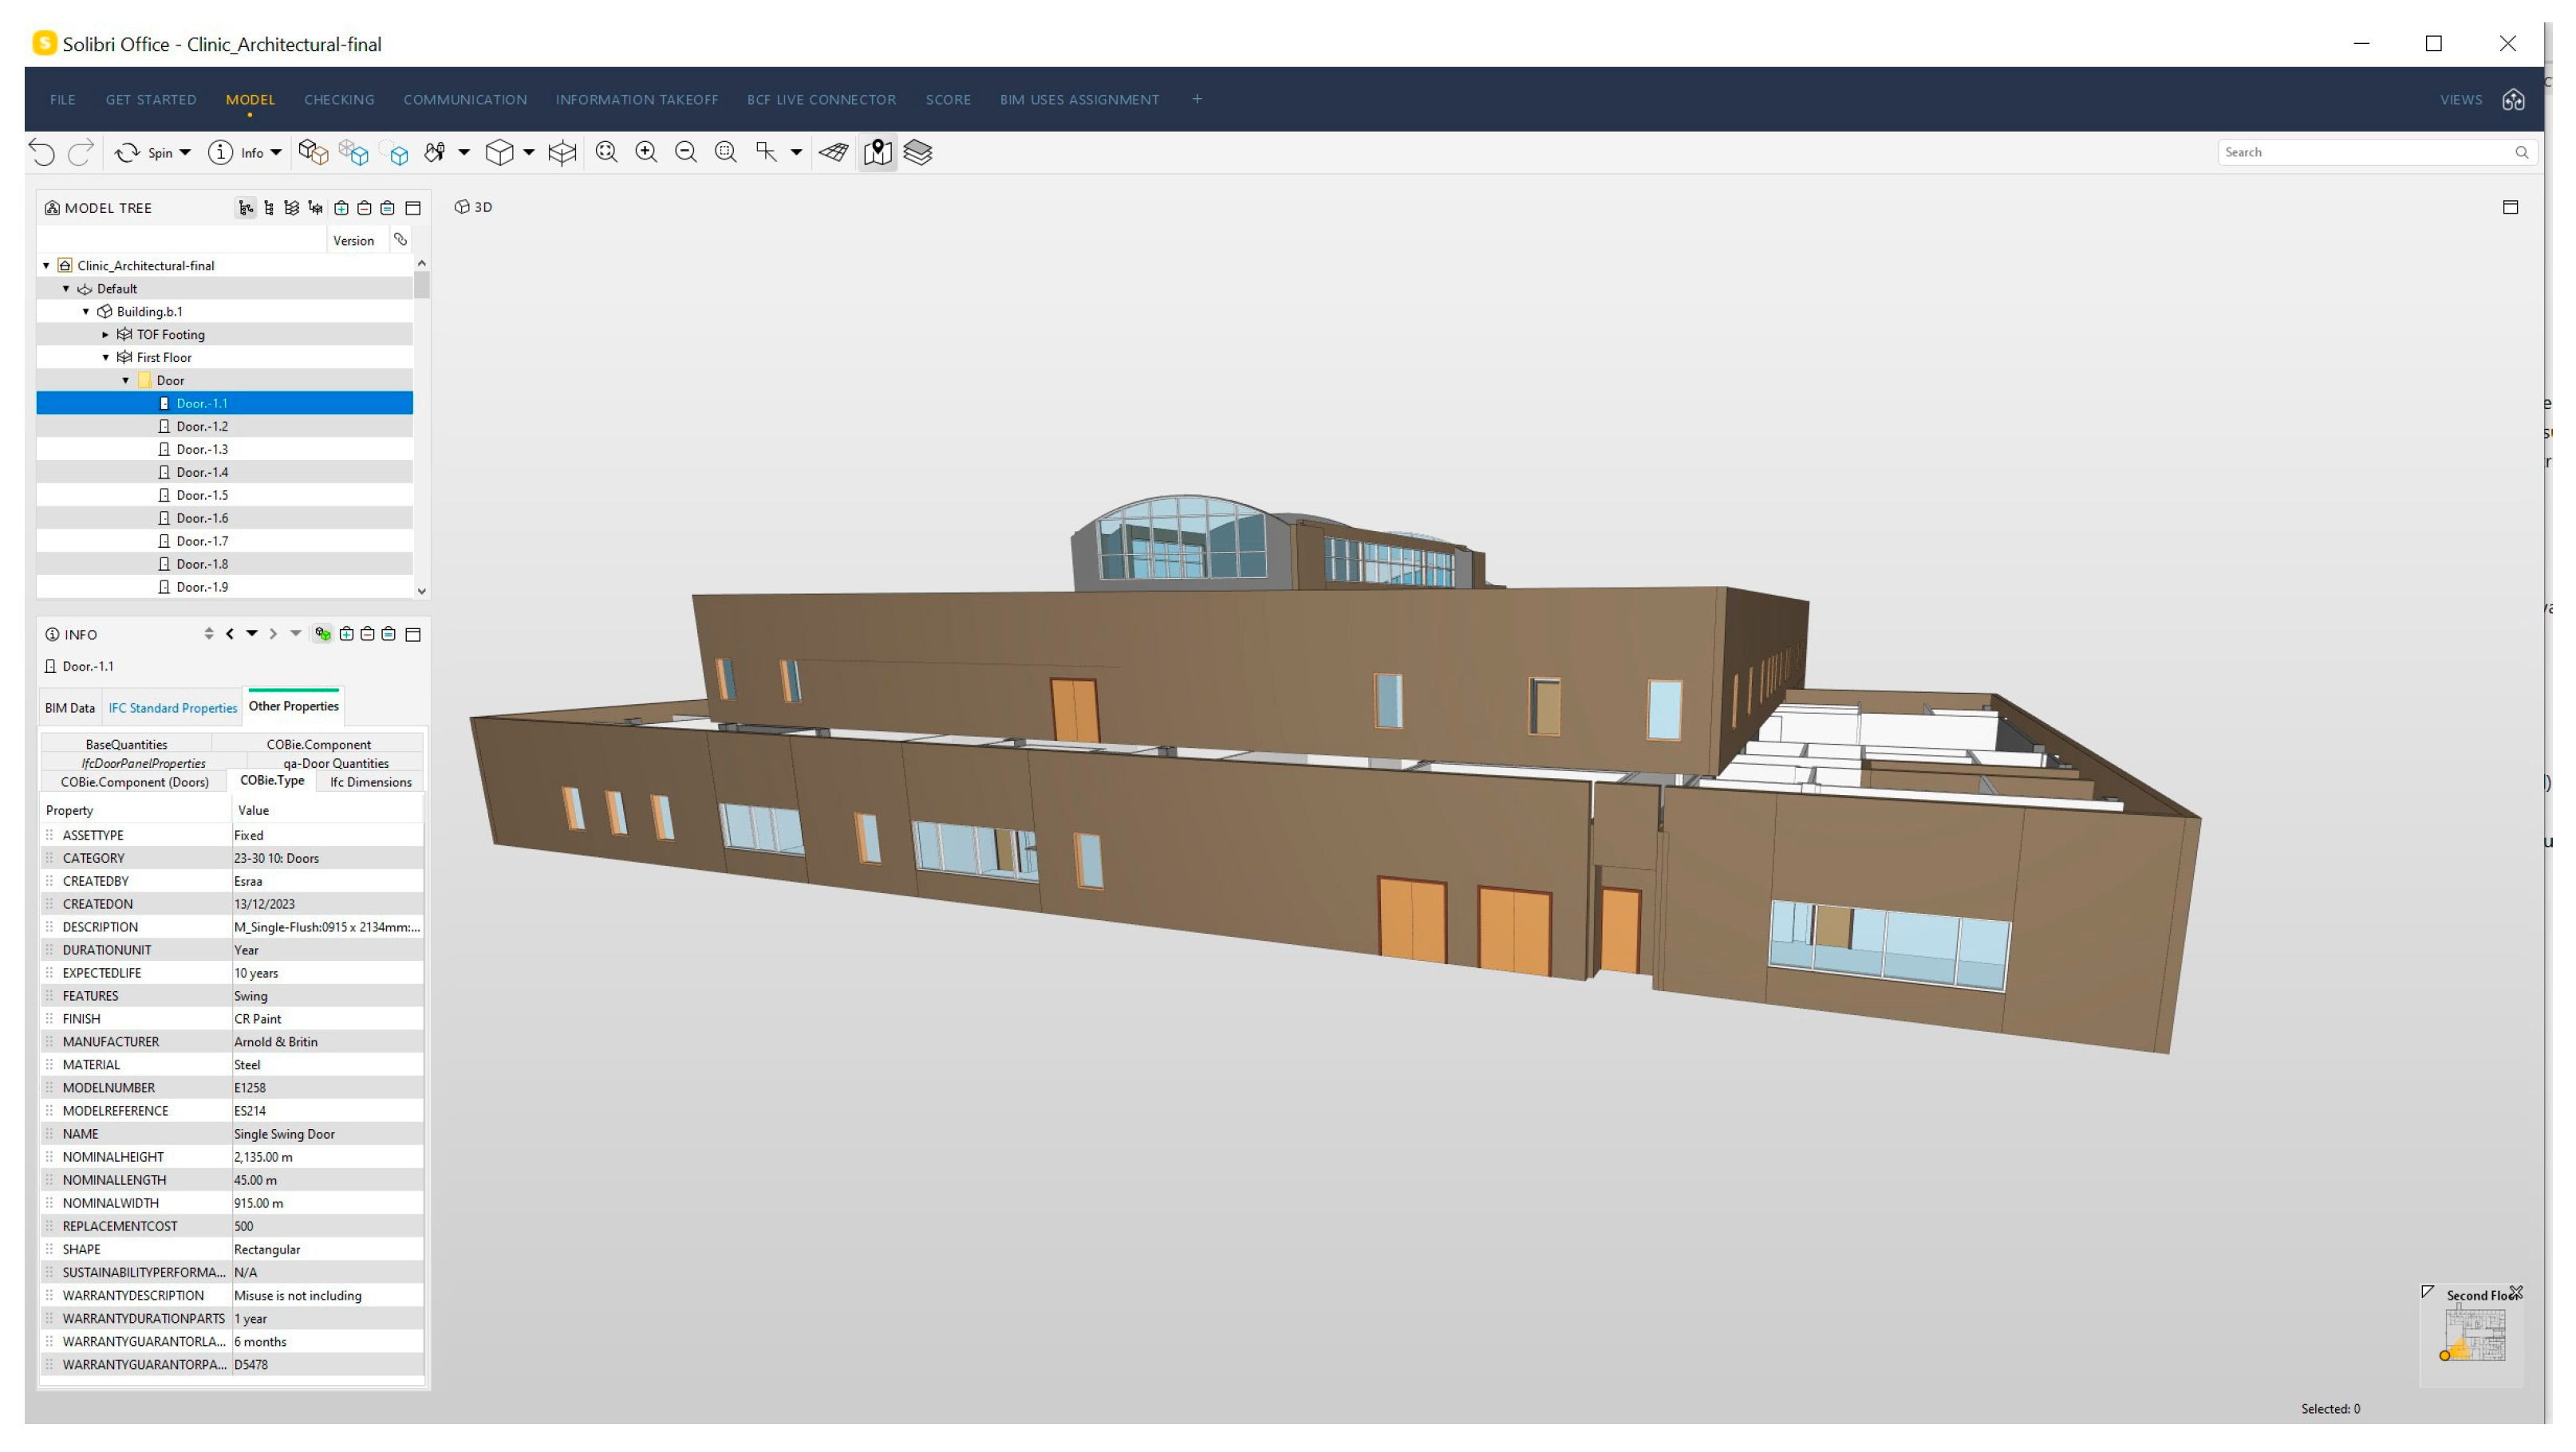Image resolution: width=2576 pixels, height=1452 pixels.
Task: Click the perspective view wireframe cube icon
Action: (x=563, y=153)
